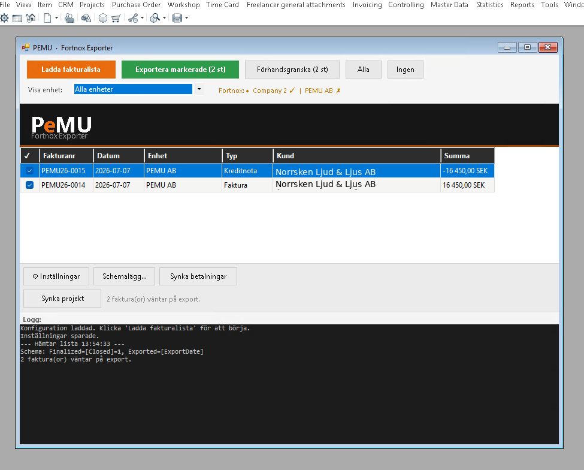
Task: Minimize the Fortnox Exporter window
Action: coord(507,47)
